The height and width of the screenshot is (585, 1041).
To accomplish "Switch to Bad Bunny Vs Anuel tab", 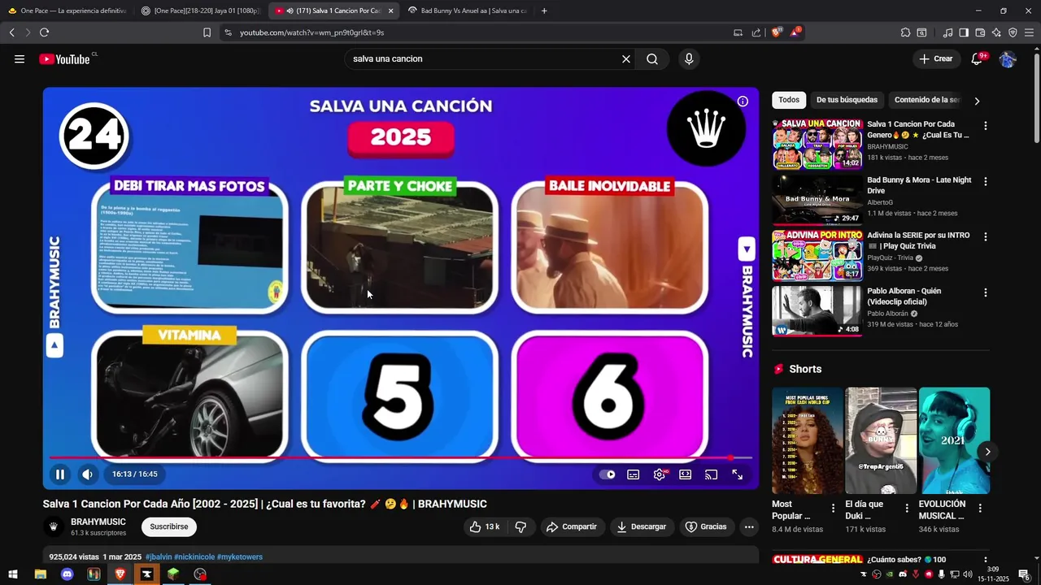I will click(467, 11).
